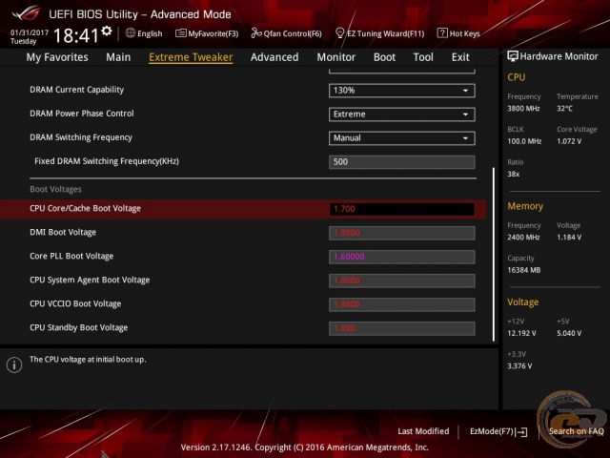Switch to EzMode(F7)
This screenshot has height=458, width=610.
point(498,431)
